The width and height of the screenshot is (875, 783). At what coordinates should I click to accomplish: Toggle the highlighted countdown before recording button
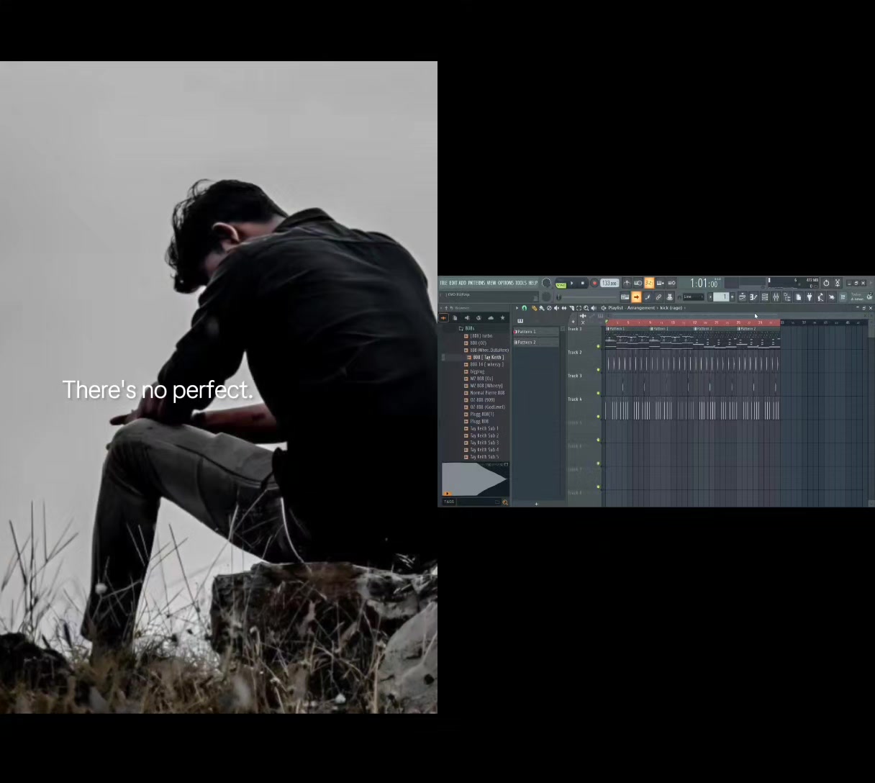[649, 283]
